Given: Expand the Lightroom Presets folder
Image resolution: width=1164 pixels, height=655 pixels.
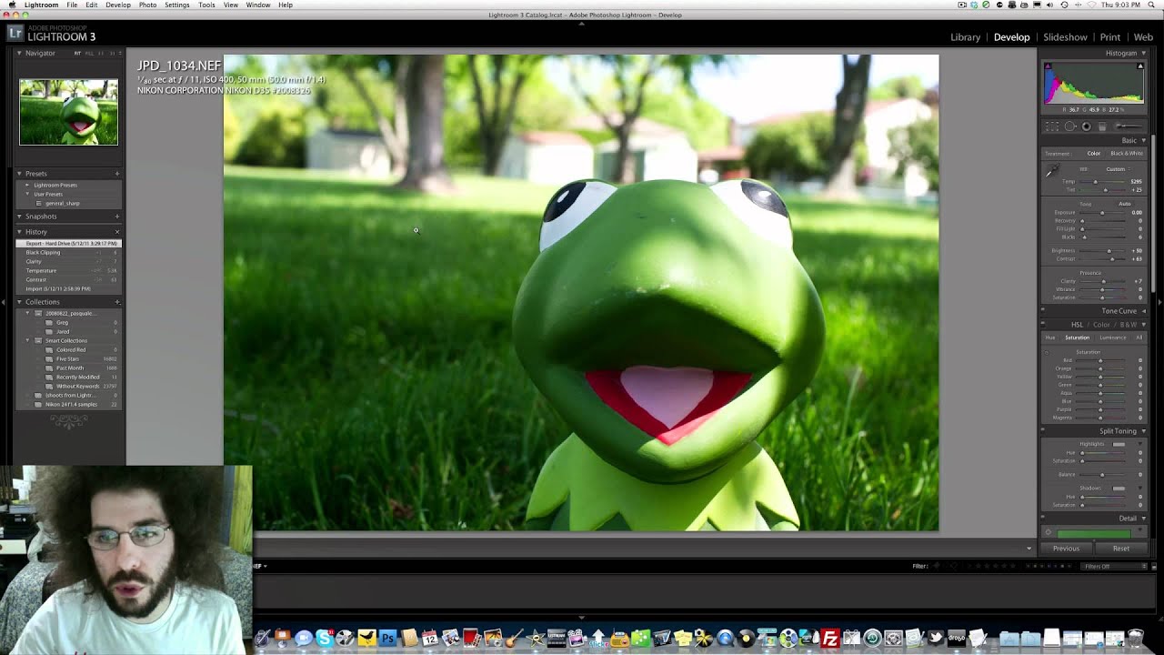Looking at the screenshot, I should tap(27, 185).
